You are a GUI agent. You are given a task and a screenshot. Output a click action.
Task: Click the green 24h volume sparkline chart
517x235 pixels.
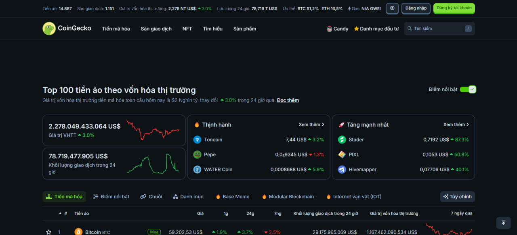[x=153, y=164]
